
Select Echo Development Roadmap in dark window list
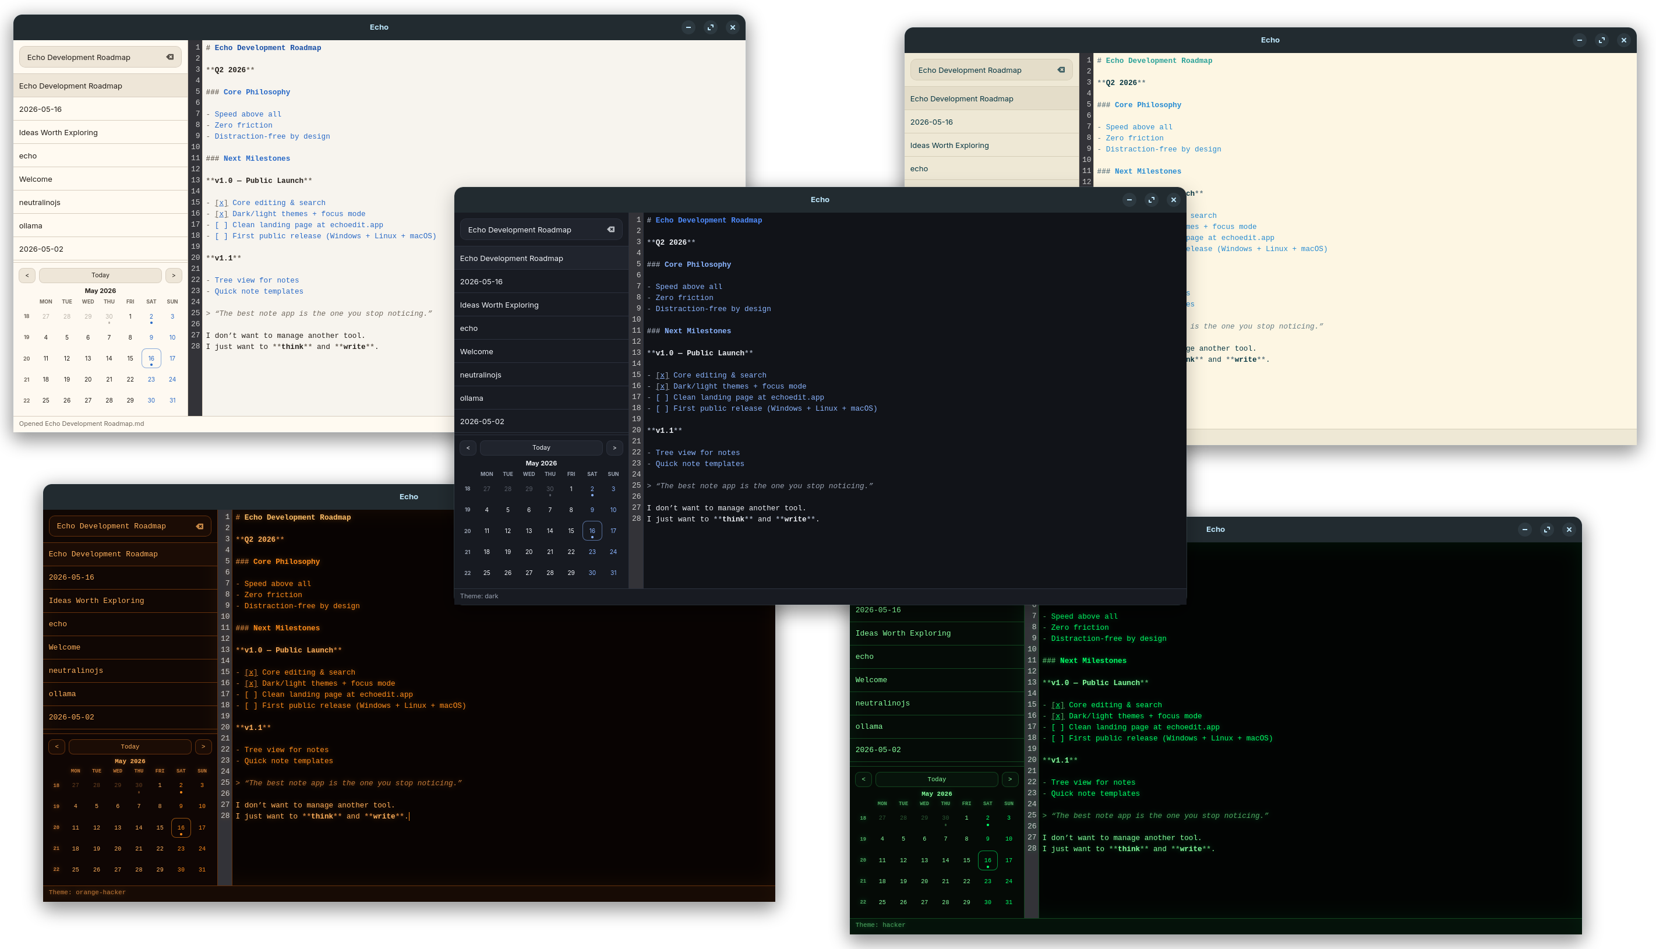click(541, 258)
